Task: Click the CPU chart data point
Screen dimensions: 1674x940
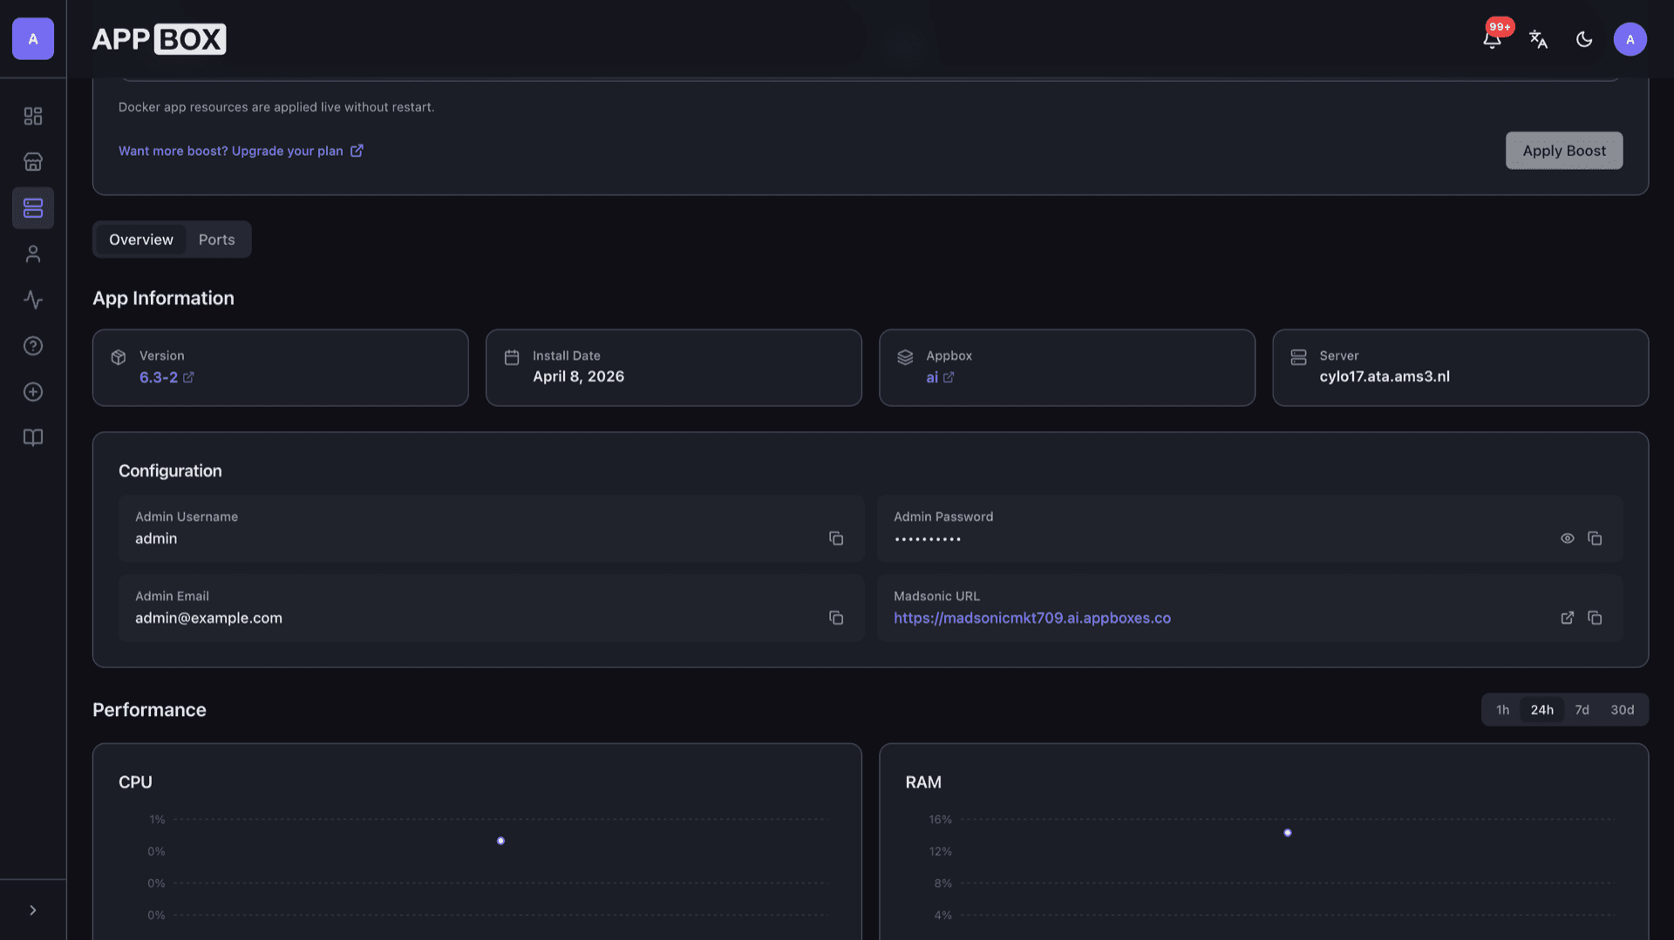Action: click(x=500, y=841)
